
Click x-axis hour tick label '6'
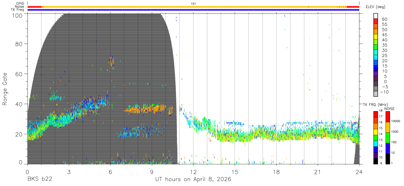pos(110,172)
